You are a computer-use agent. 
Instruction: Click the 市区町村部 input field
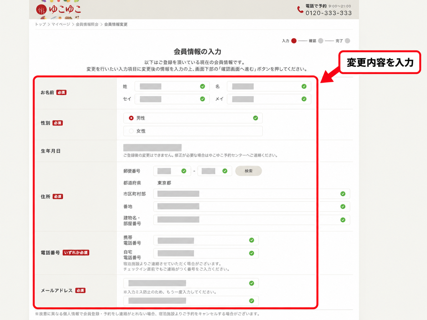point(252,194)
